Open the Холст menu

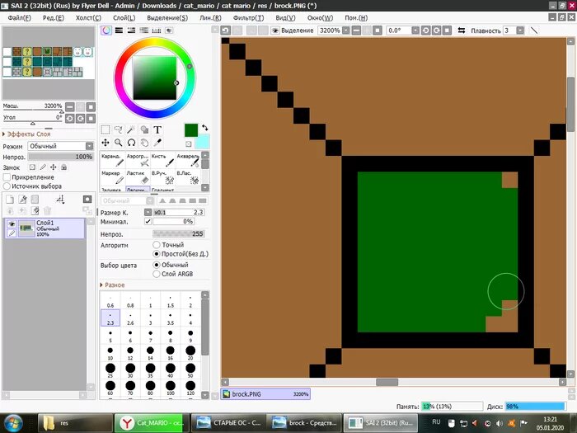coord(88,17)
